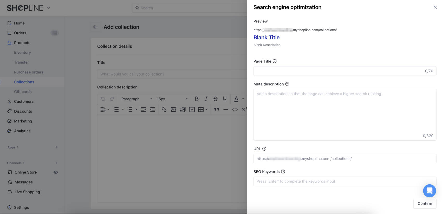
Task: Insert a video into the collection description
Action: (x=192, y=109)
